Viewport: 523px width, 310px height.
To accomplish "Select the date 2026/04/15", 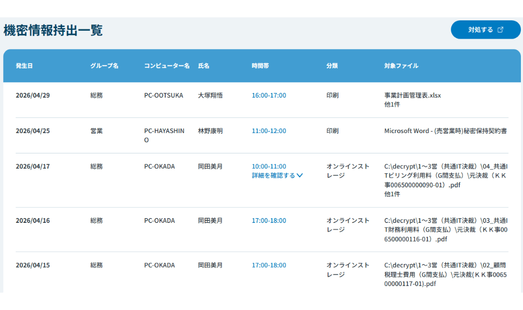I will click(32, 265).
